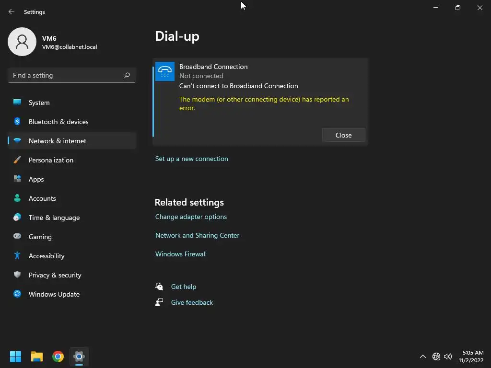
Task: Select Privacy & security category
Action: (x=55, y=275)
